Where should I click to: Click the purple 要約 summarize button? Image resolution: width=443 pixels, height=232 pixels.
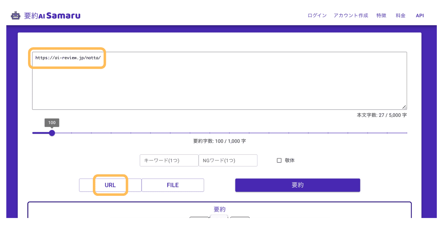coord(298,185)
